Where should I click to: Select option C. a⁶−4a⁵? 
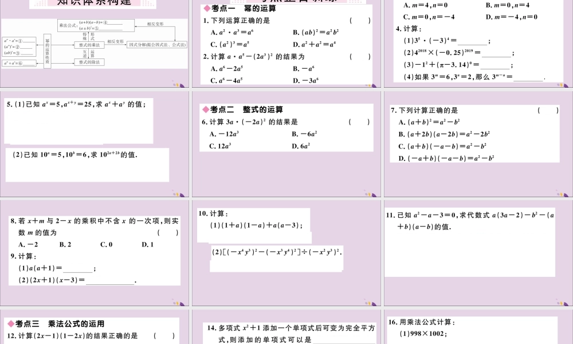tap(227, 80)
